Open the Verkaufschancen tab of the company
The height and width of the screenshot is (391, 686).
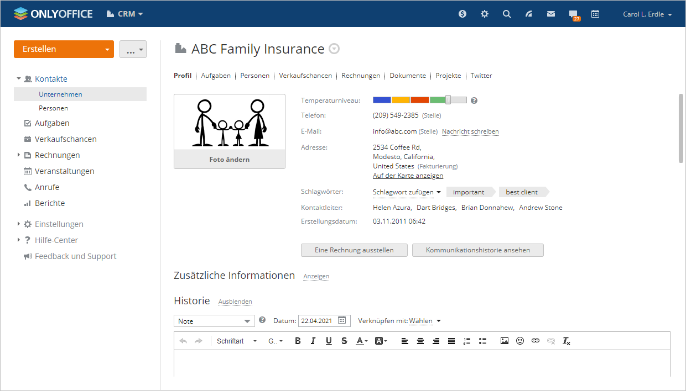point(305,76)
